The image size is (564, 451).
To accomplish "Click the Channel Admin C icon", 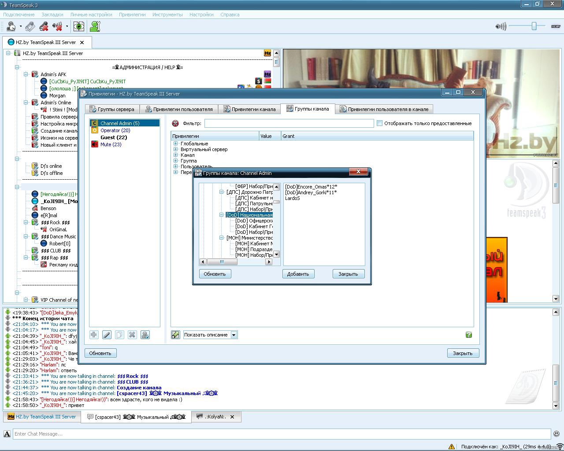I will (x=94, y=123).
